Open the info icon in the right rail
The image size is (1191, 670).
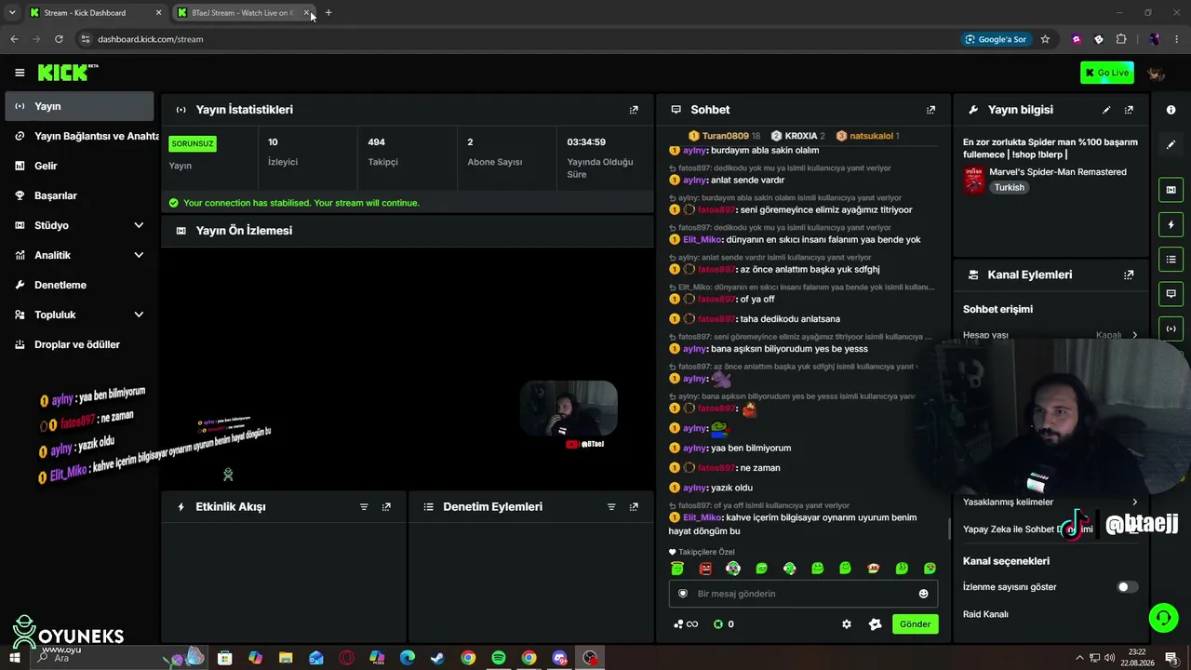[x=1171, y=110]
